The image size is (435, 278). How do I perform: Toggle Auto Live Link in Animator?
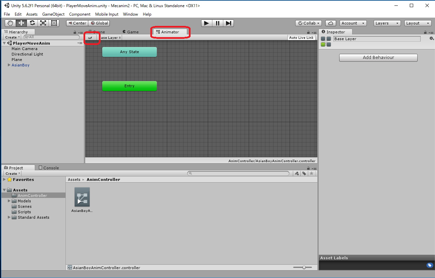click(x=301, y=37)
